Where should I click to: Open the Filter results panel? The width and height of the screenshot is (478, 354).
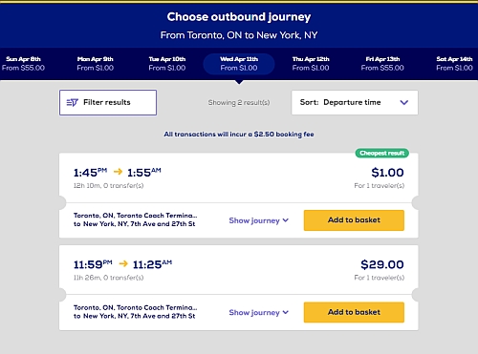108,102
